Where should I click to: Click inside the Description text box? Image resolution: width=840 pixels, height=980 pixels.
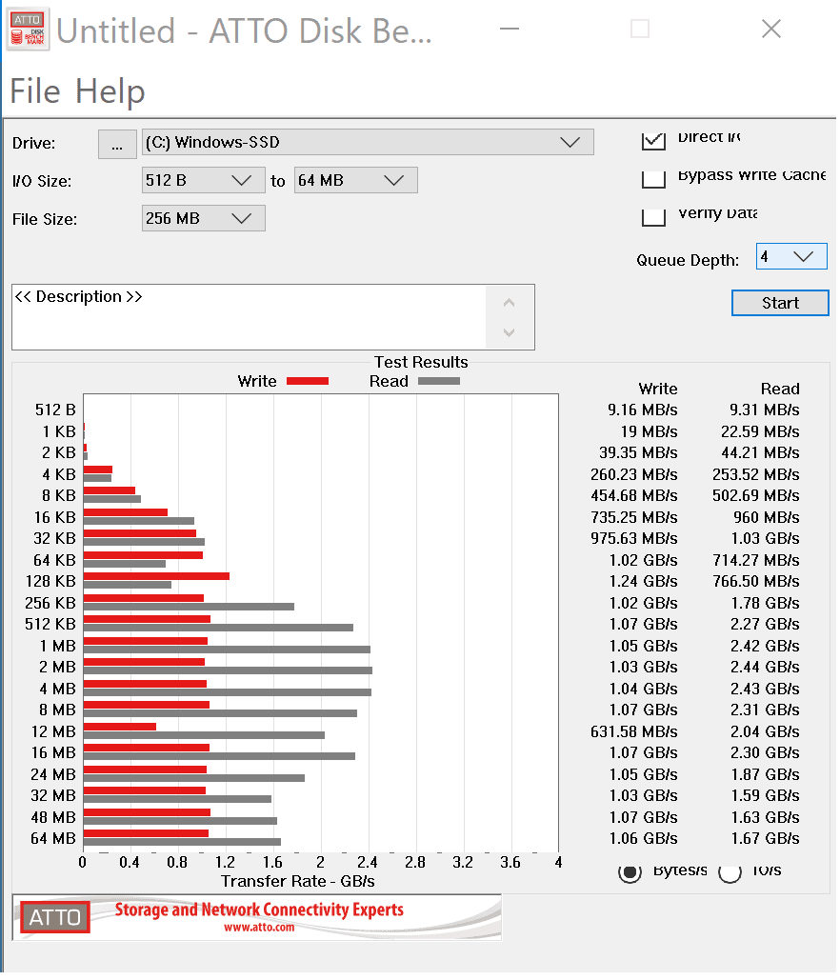coord(249,317)
